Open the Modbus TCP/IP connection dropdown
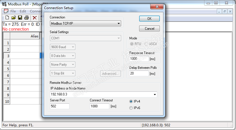The height and width of the screenshot is (130, 236). click(85, 24)
